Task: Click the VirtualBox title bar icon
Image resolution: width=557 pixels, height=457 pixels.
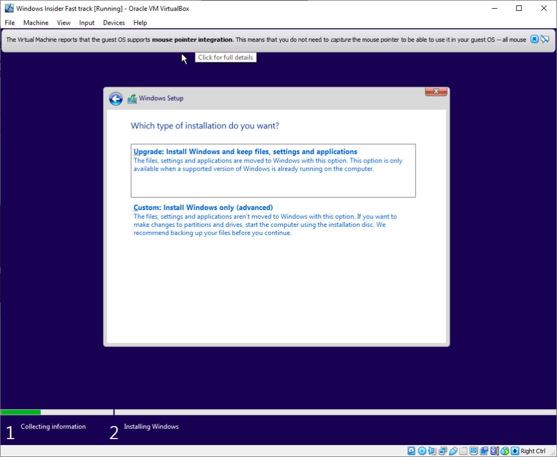Action: pos(9,8)
